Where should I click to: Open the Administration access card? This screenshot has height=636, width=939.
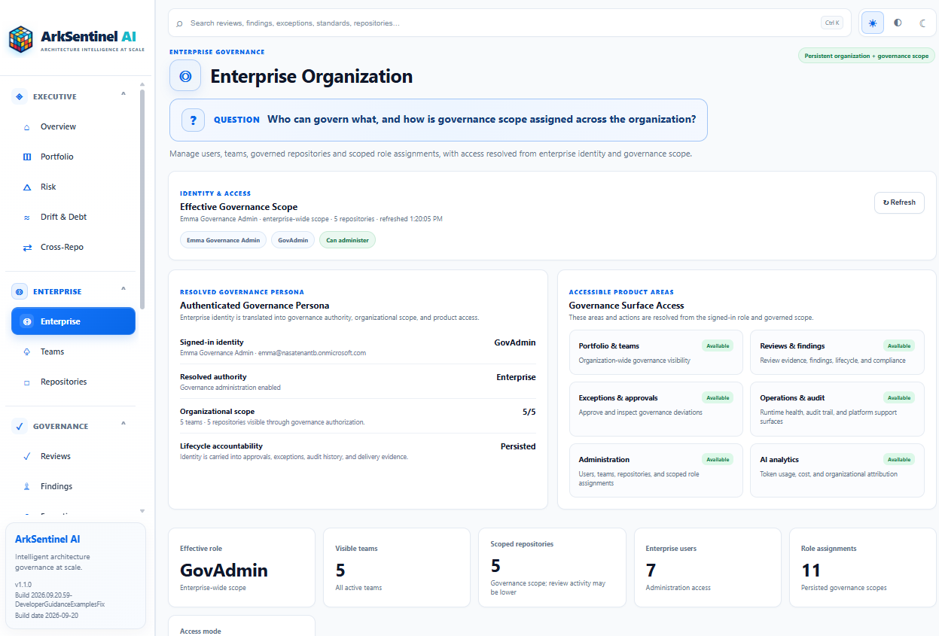pyautogui.click(x=656, y=470)
